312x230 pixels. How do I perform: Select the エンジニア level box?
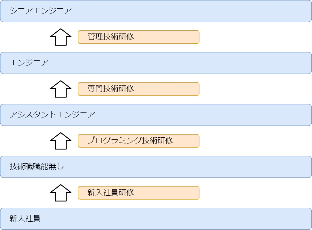(x=156, y=63)
